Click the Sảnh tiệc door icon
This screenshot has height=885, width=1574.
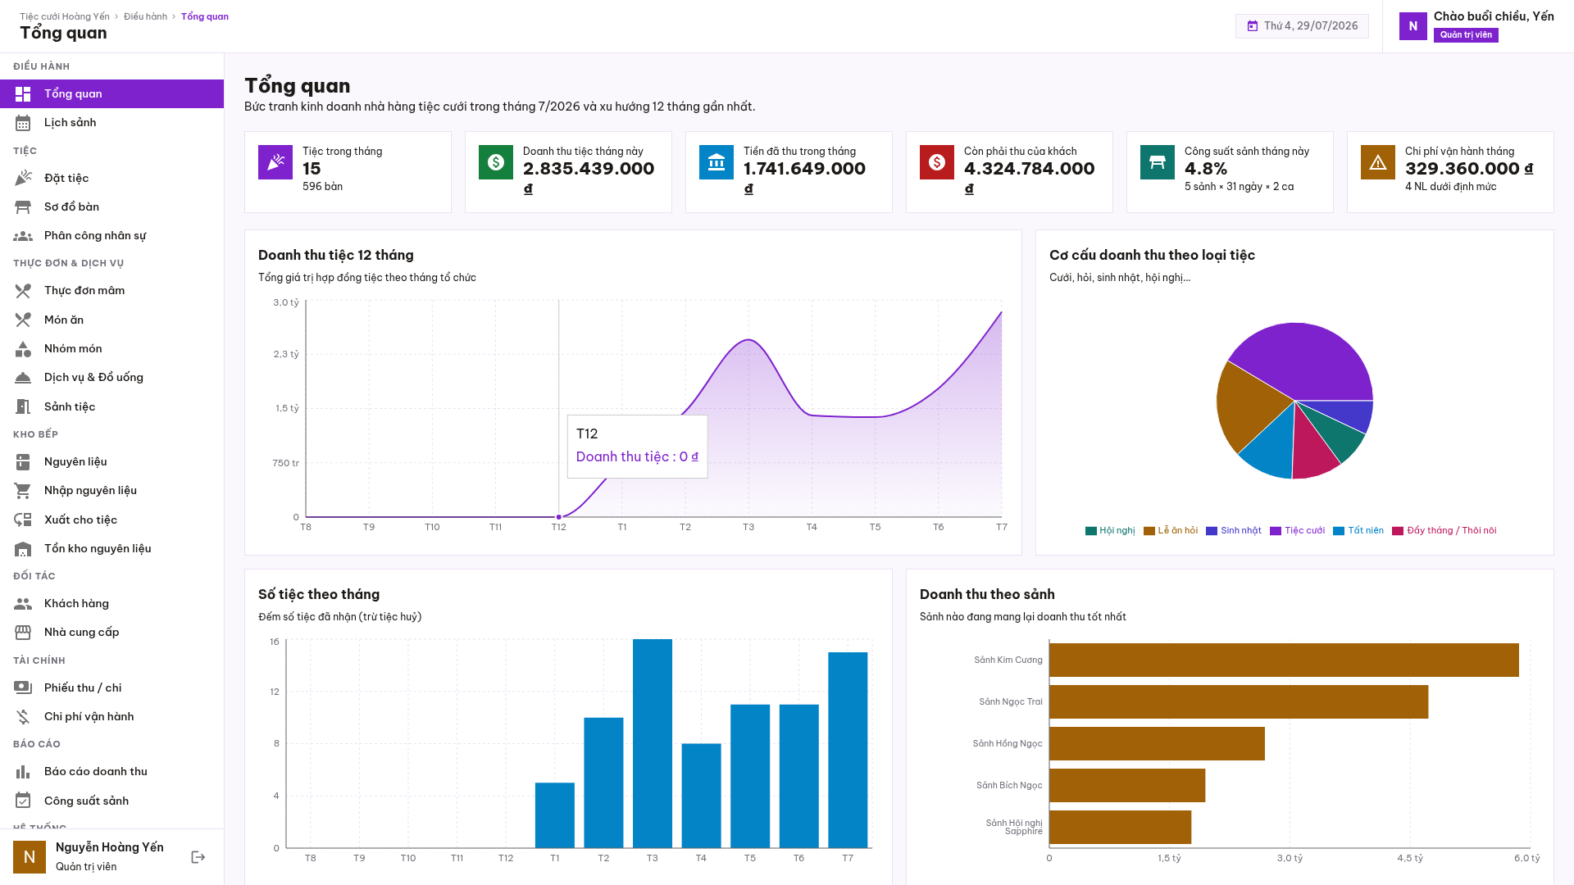click(x=23, y=407)
